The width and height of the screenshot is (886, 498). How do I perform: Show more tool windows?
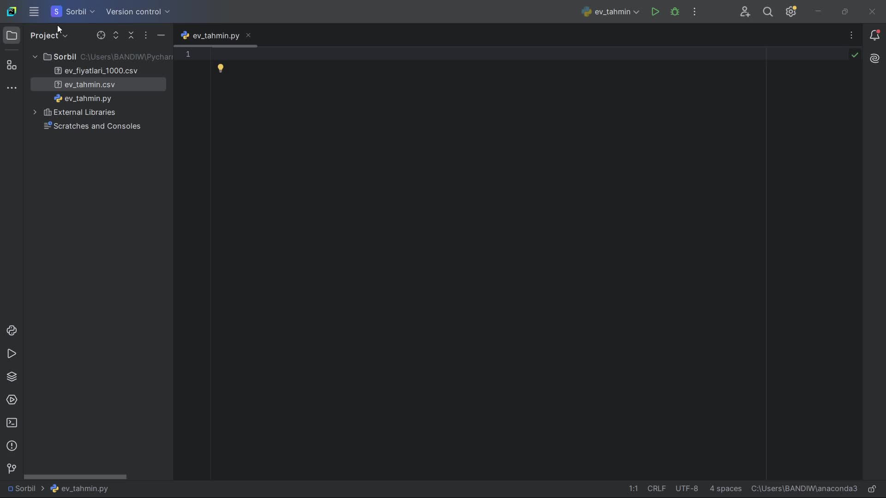pyautogui.click(x=12, y=88)
